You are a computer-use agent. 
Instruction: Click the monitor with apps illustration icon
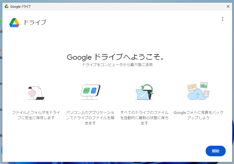click(90, 92)
